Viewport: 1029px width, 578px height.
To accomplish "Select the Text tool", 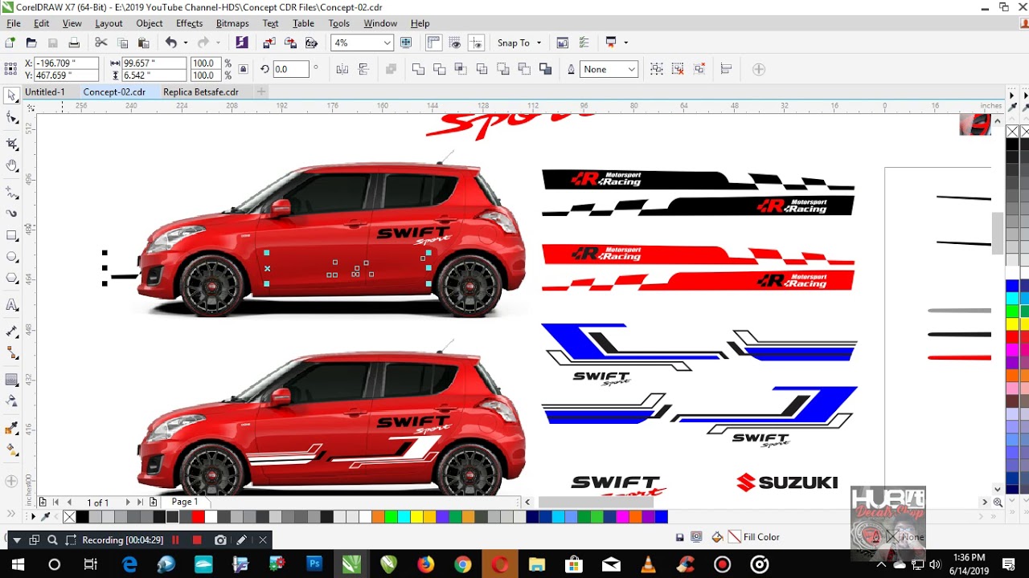I will pyautogui.click(x=11, y=305).
